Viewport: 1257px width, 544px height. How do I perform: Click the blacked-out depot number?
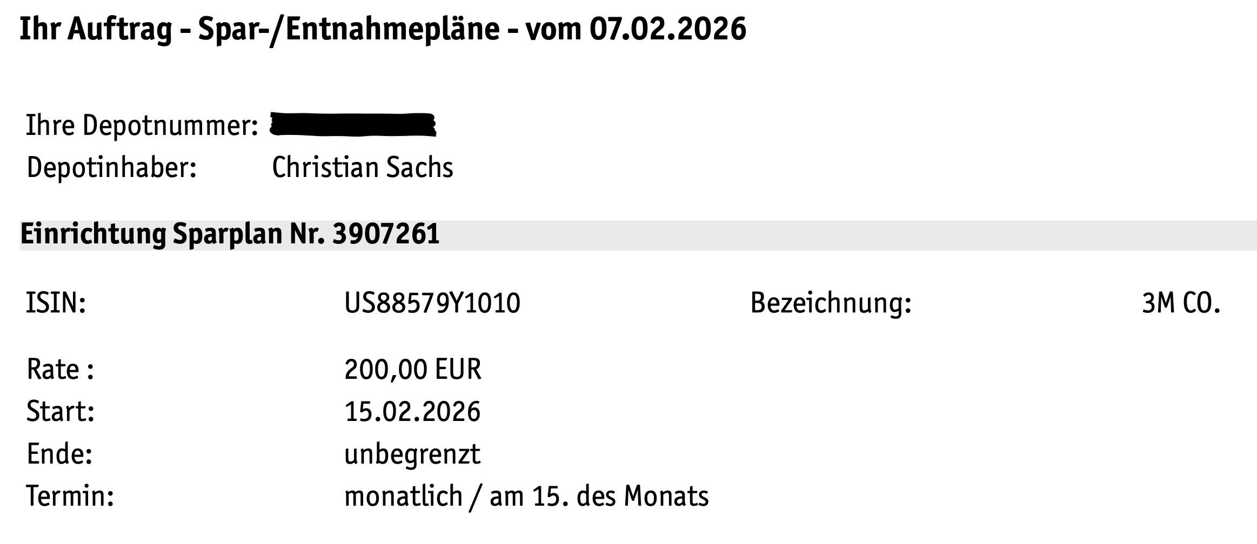point(352,125)
